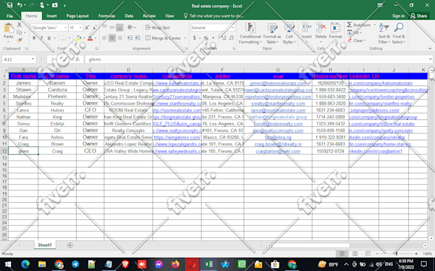Switch to the View tab
Screen dimensions: 435x271
tap(170, 16)
